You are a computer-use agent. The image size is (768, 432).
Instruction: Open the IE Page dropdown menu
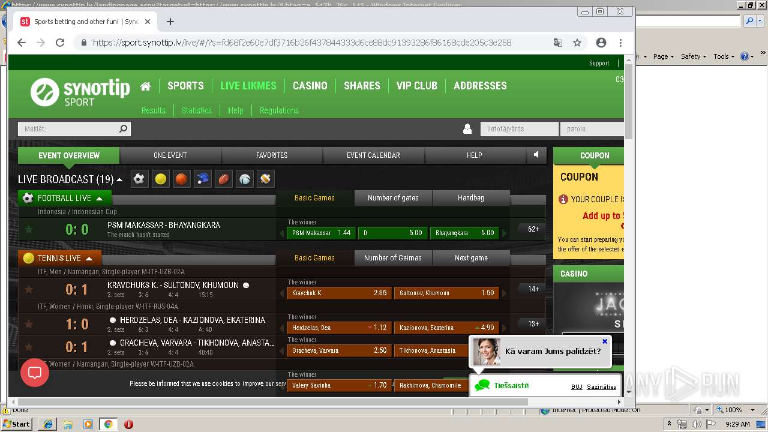point(663,56)
